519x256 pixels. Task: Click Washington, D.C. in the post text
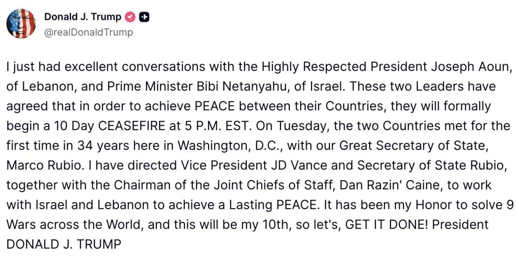click(x=226, y=145)
